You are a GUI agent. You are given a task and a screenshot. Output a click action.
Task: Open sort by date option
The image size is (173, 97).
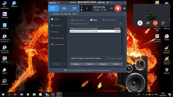pos(114,58)
